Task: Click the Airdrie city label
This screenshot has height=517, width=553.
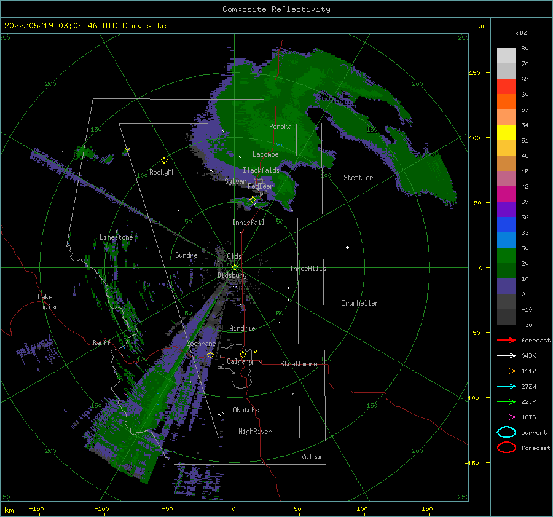Action: (242, 328)
